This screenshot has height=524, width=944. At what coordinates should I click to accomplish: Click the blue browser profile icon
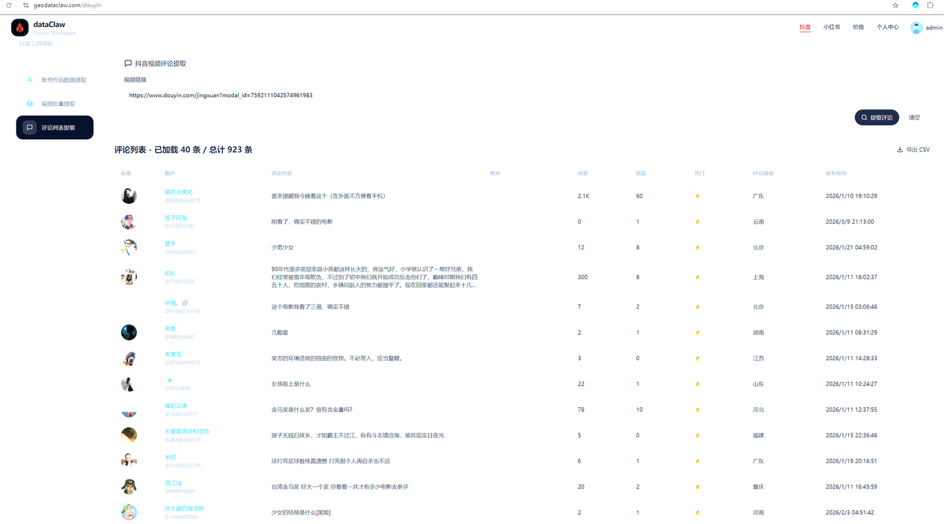coord(915,5)
